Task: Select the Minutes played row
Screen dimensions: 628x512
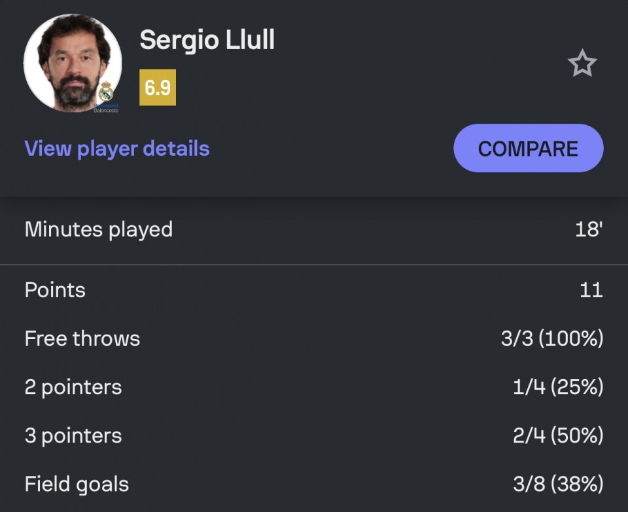Action: click(314, 230)
